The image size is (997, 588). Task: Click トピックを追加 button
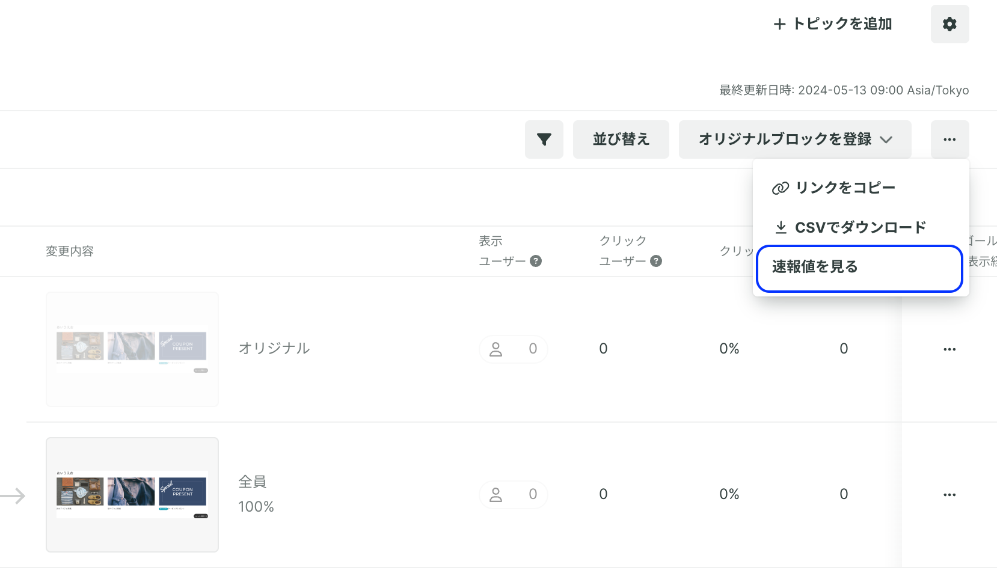tap(832, 24)
